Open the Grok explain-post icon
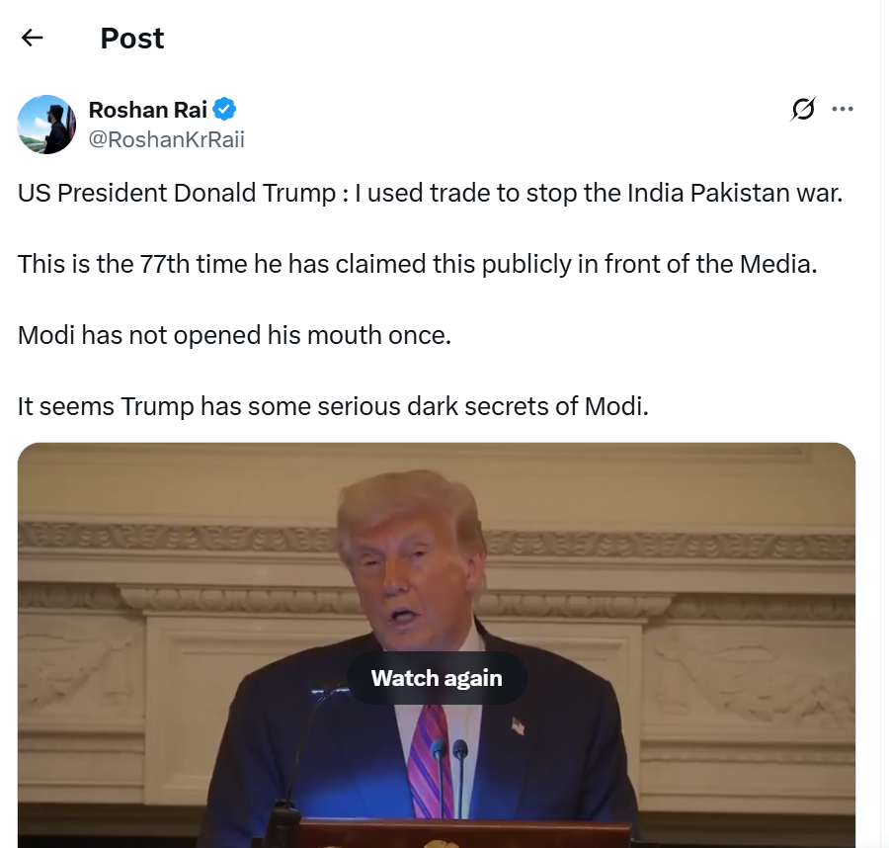The image size is (889, 848). click(803, 109)
